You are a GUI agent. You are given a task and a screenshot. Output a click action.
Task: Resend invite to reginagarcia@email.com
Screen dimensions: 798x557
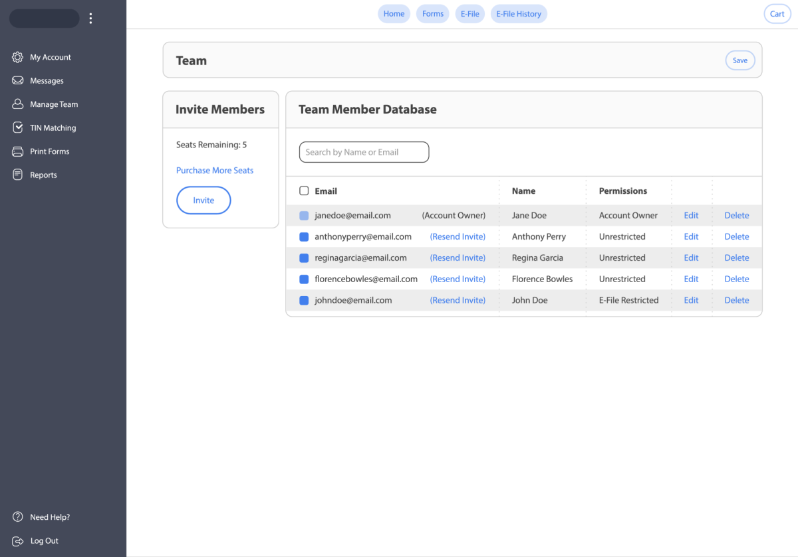(x=458, y=258)
